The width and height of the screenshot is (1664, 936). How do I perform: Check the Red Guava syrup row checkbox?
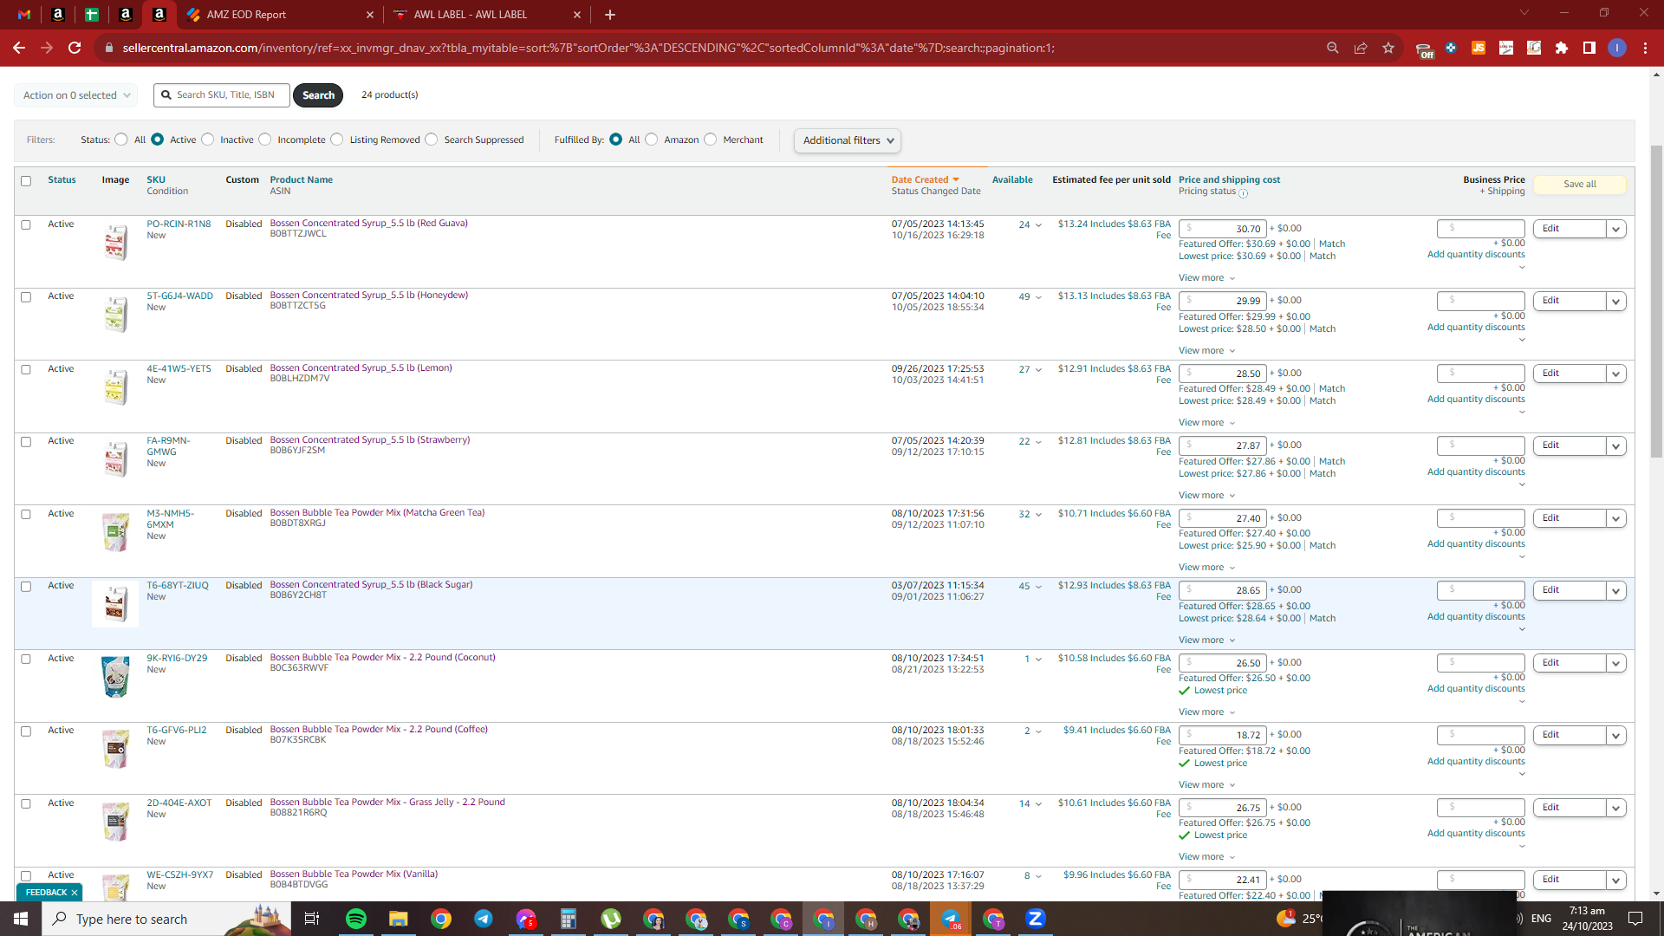tap(26, 225)
